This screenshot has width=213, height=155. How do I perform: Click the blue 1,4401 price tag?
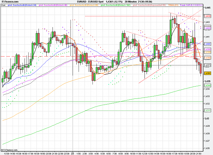(208, 44)
